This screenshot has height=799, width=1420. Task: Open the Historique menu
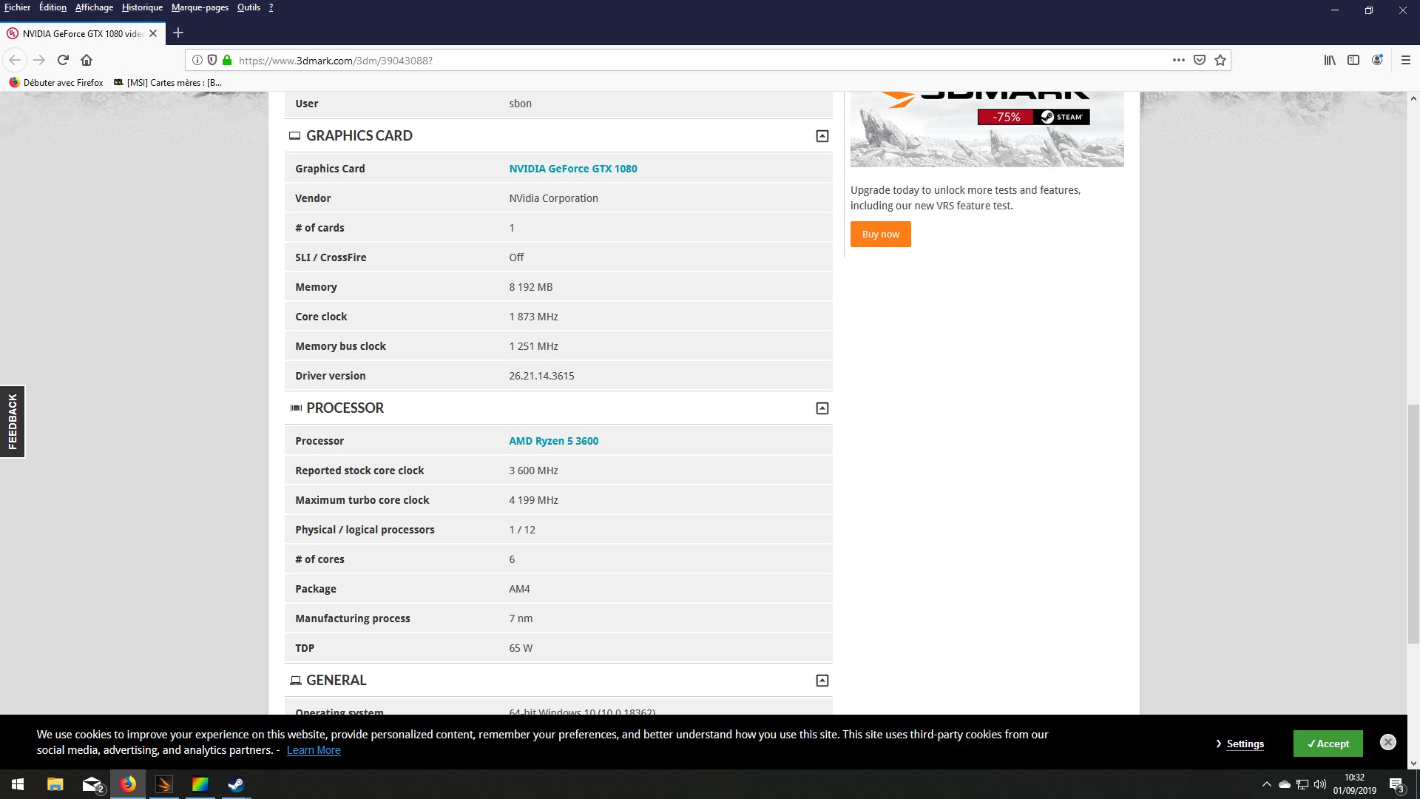click(142, 7)
